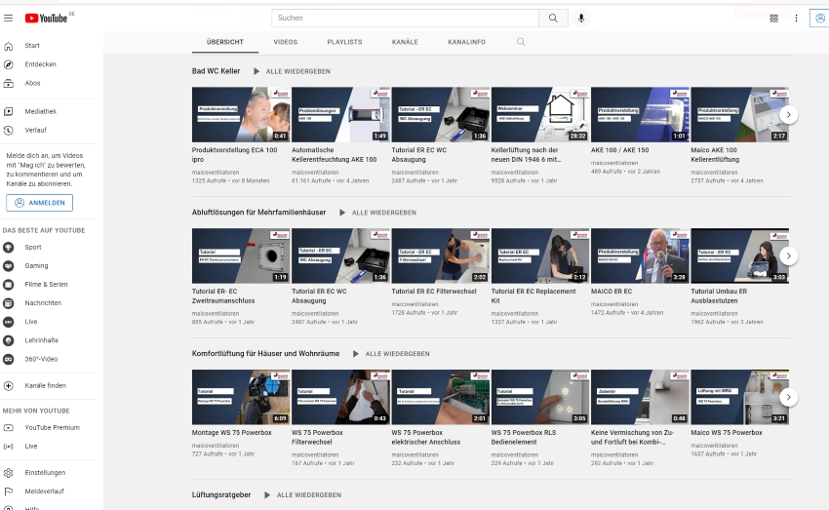Viewport: 829px width, 510px height.
Task: Switch to the PLAYLISTS tab
Action: click(x=344, y=42)
